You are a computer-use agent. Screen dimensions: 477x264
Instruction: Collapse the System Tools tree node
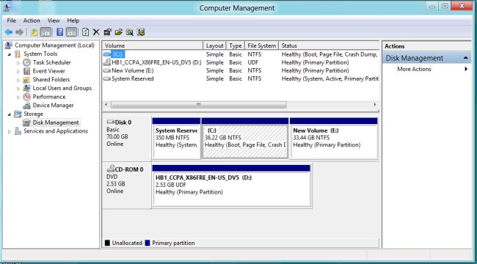pyautogui.click(x=9, y=54)
